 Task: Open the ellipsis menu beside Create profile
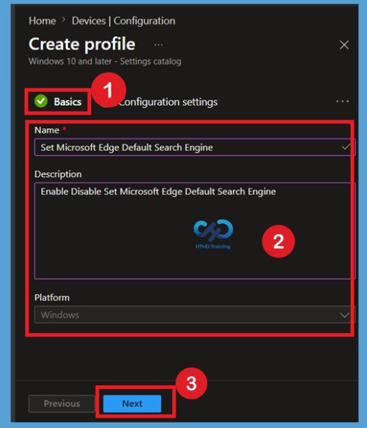(x=158, y=45)
